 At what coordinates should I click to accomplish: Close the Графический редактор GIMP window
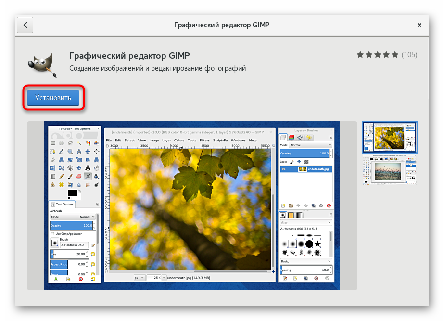point(419,25)
